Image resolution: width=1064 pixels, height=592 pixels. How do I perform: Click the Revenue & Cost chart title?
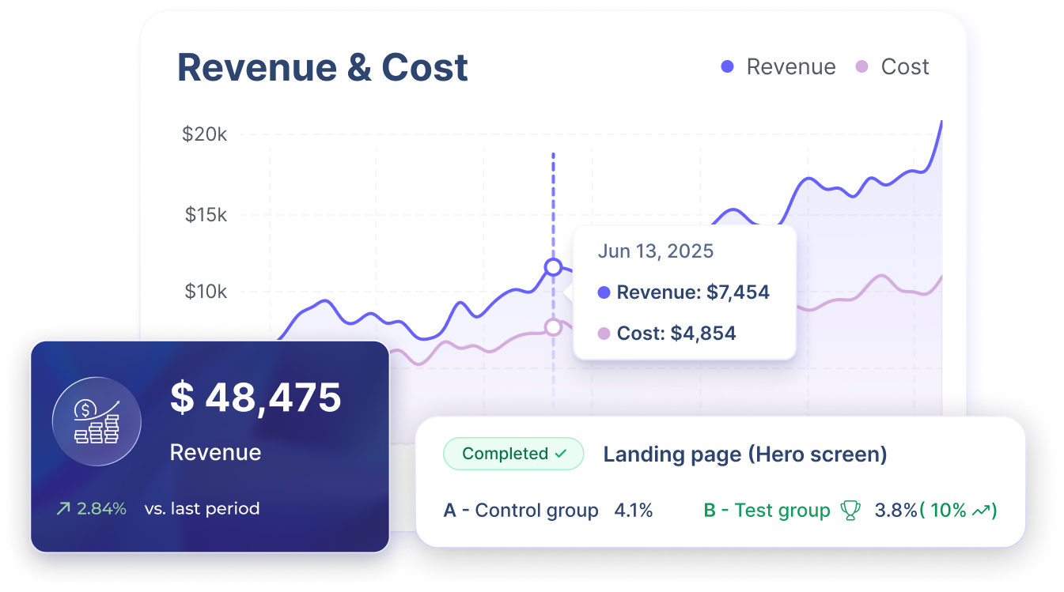(322, 68)
